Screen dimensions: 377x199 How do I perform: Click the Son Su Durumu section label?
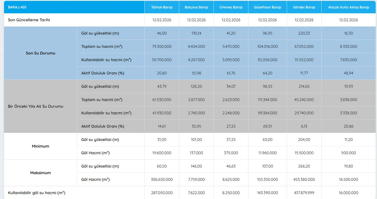tap(40, 53)
